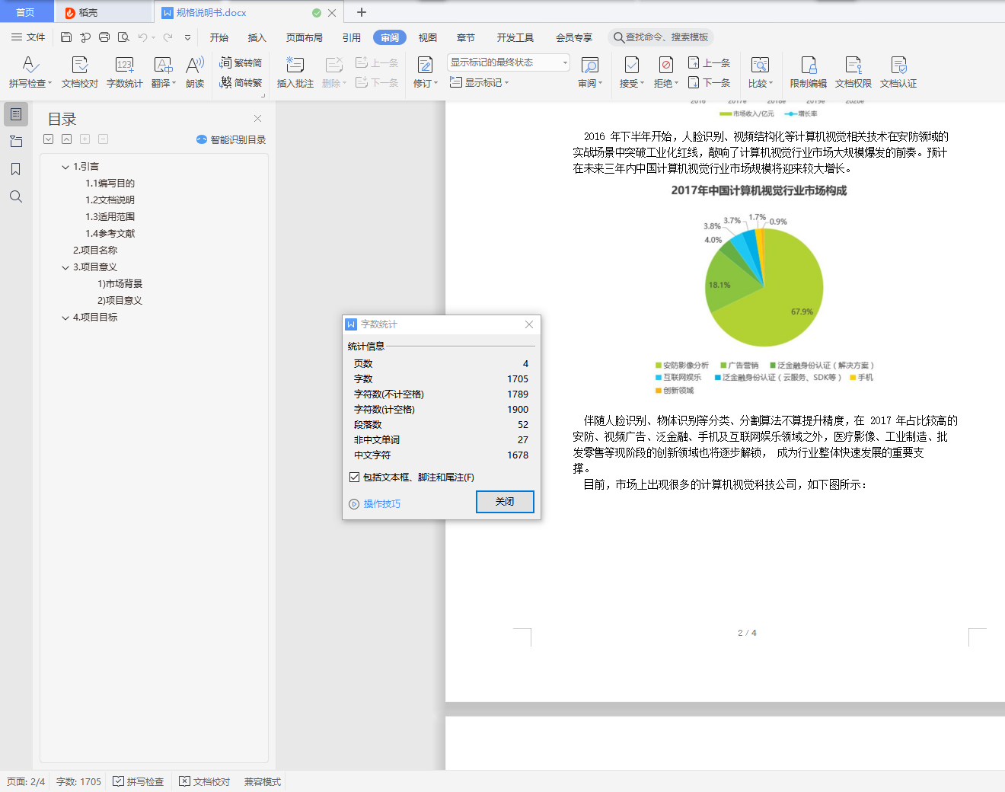This screenshot has height=792, width=1005.
Task: Go to next change 下一条 beside 拒绝
Action: 709,82
